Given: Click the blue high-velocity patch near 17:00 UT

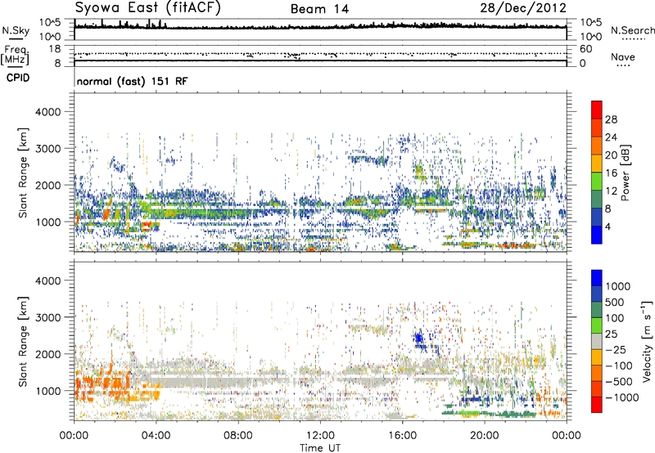Looking at the screenshot, I should 419,338.
